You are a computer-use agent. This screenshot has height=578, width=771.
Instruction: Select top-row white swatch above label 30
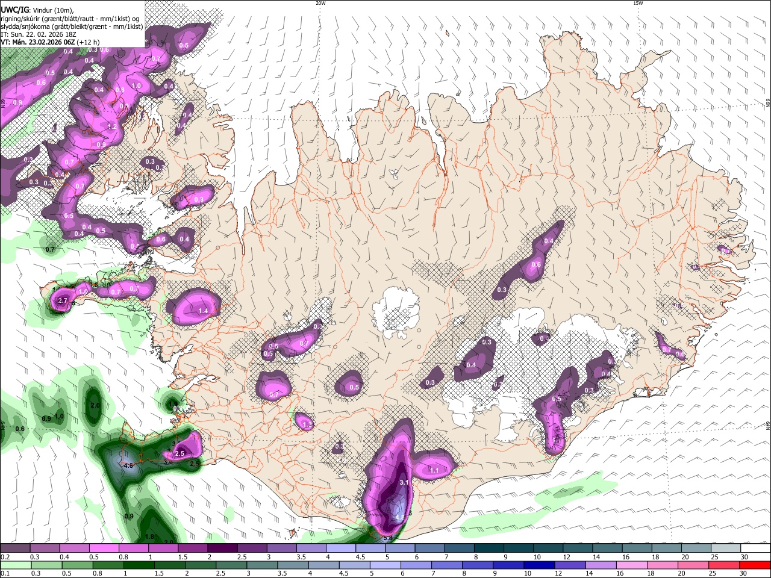756,548
